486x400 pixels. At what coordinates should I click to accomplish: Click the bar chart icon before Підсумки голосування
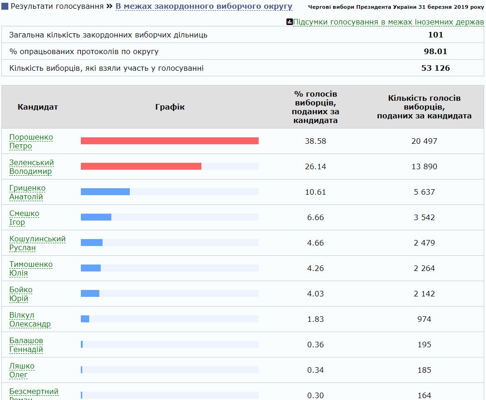[290, 22]
